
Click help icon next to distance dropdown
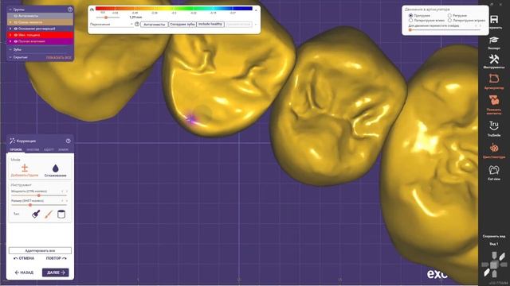[x=137, y=25]
